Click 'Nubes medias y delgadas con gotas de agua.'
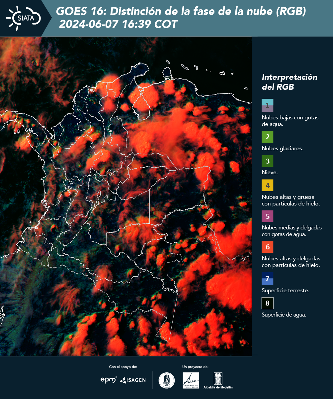 pos(291,231)
